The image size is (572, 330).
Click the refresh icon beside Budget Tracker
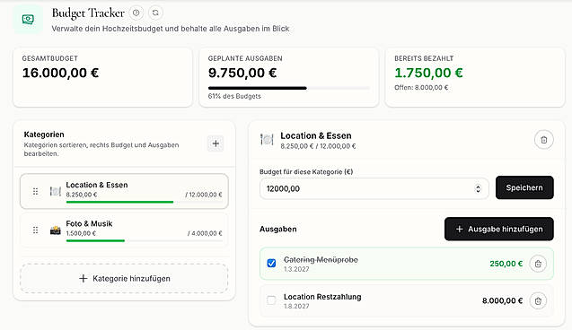155,13
